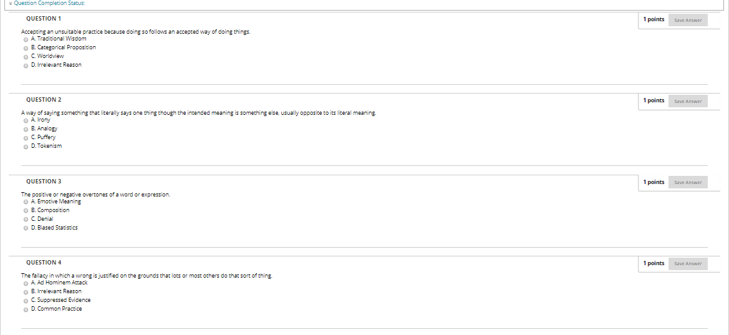729x335 pixels.
Task: Click Save Answer for Question 2
Action: [x=688, y=101]
